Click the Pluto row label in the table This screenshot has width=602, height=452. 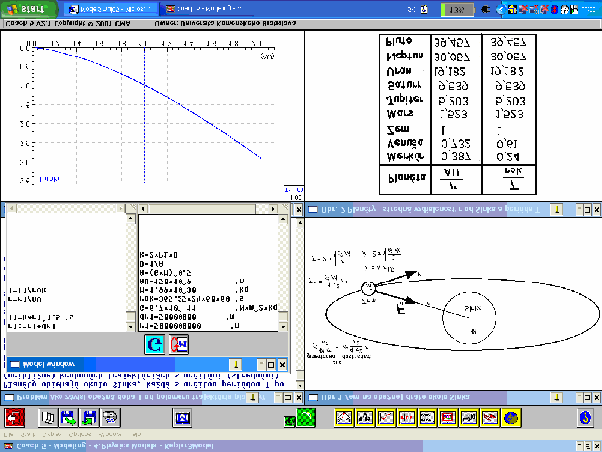tap(399, 41)
